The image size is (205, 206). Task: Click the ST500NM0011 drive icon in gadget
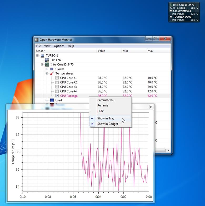pos(171,11)
